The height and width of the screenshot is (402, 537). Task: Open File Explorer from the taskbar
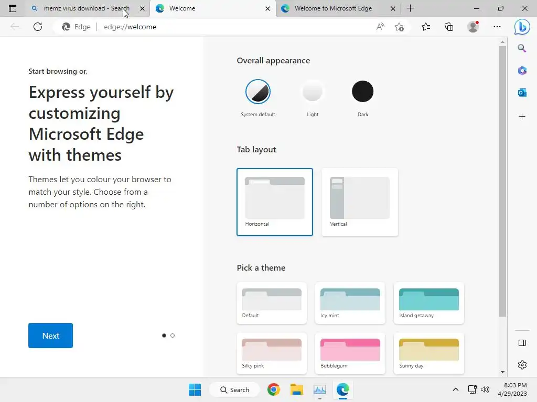point(297,389)
